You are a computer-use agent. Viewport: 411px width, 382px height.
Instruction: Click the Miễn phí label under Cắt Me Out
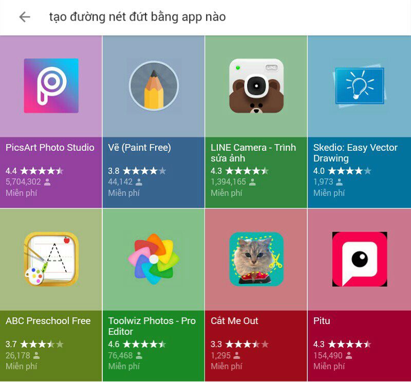coord(226,366)
